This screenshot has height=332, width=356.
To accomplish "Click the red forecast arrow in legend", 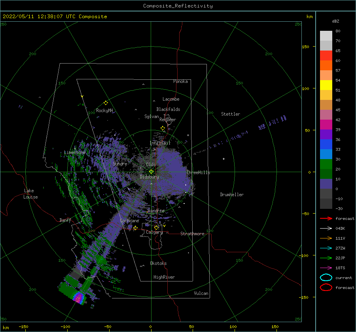I will click(x=326, y=218).
